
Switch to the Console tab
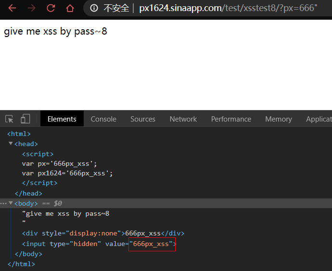(103, 119)
